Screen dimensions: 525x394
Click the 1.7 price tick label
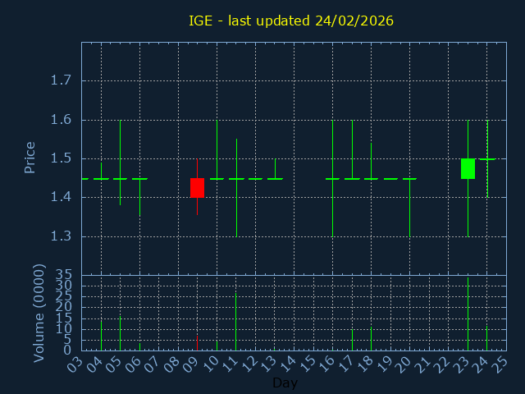pos(61,80)
